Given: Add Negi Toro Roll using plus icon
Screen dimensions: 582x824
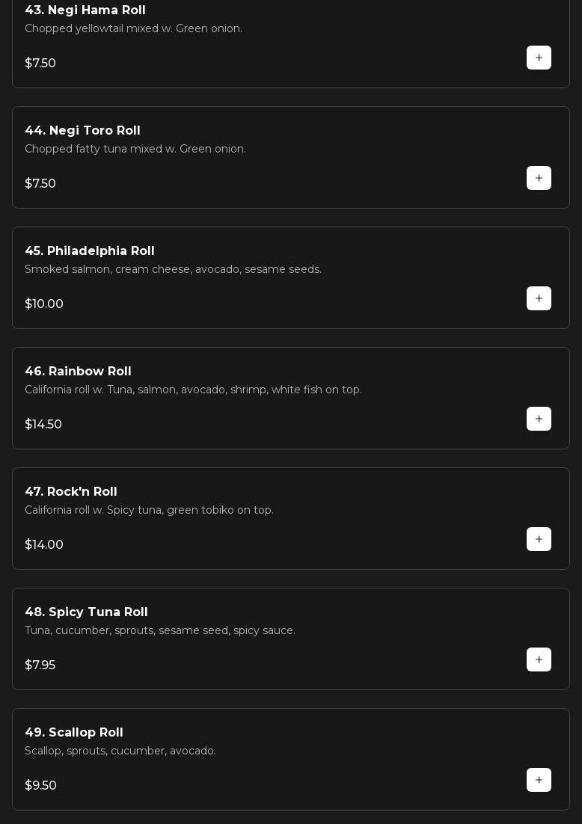Looking at the screenshot, I should 539,178.
